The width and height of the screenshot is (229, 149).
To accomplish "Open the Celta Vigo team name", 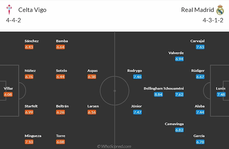I will 32,10.
